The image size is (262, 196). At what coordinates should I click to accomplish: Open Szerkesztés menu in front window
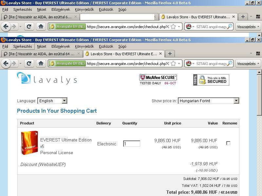click(x=23, y=46)
